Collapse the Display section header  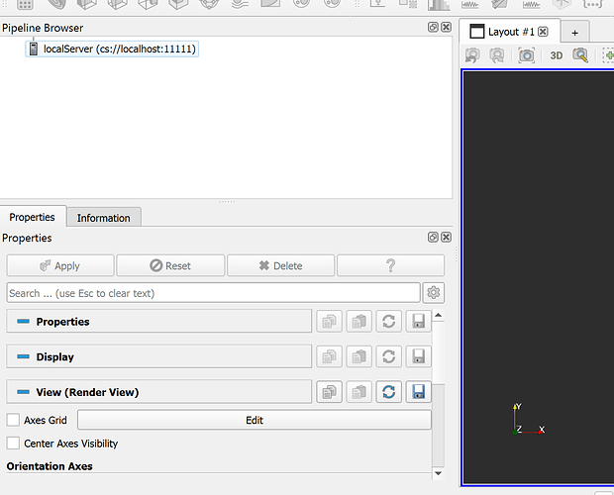(159, 356)
